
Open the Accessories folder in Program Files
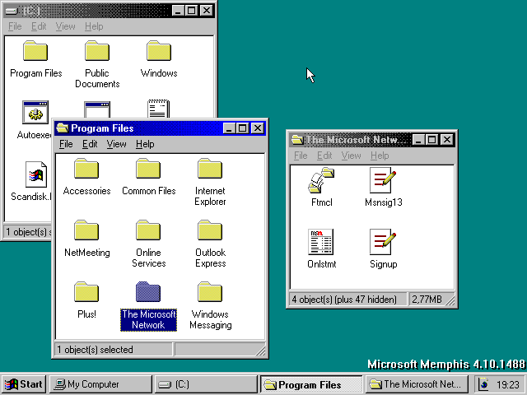click(x=86, y=169)
